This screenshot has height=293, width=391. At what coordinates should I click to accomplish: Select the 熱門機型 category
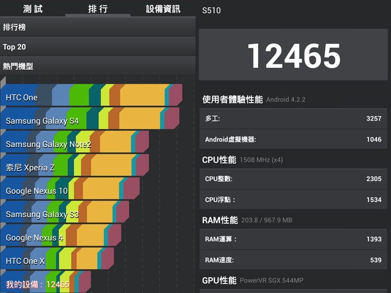98,66
